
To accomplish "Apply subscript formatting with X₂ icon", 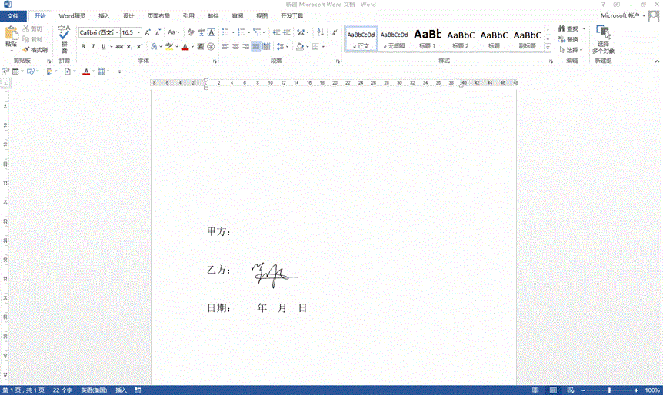I will point(129,47).
